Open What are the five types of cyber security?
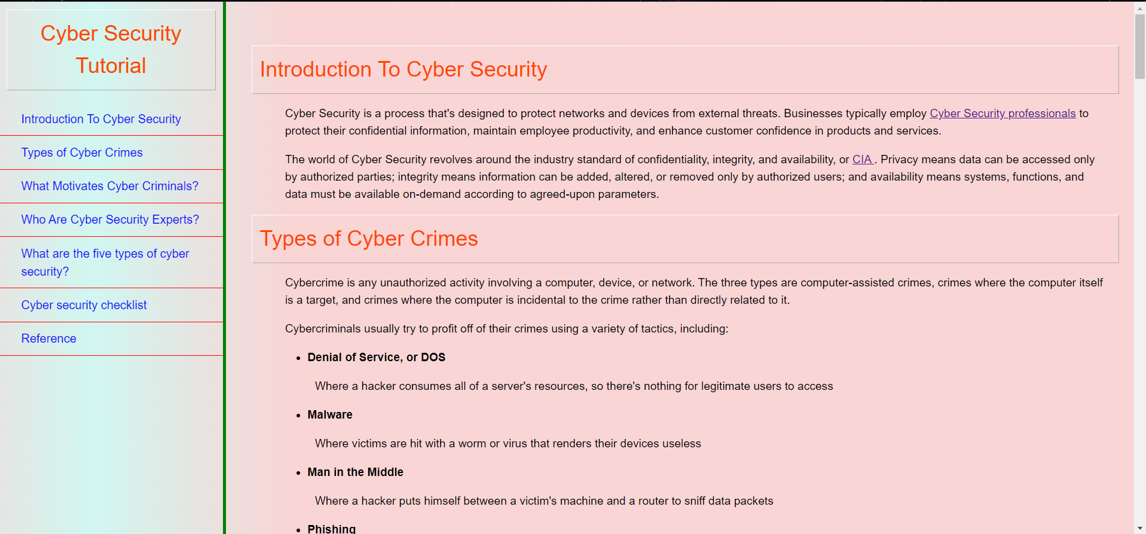This screenshot has width=1146, height=534. click(105, 262)
